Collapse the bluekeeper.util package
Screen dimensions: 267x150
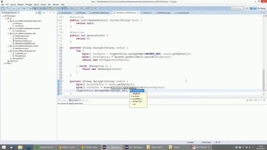(8, 51)
